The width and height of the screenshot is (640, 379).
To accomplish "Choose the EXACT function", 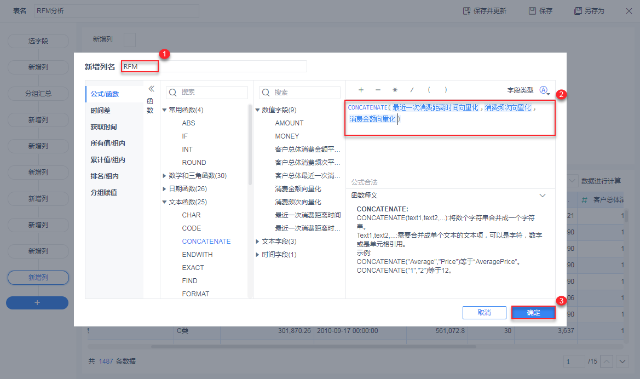I will [x=193, y=267].
